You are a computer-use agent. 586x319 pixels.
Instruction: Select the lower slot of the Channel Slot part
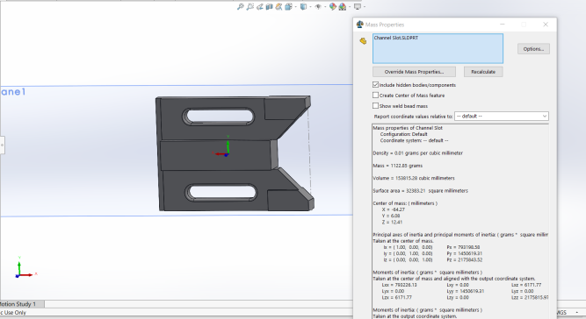coord(221,193)
